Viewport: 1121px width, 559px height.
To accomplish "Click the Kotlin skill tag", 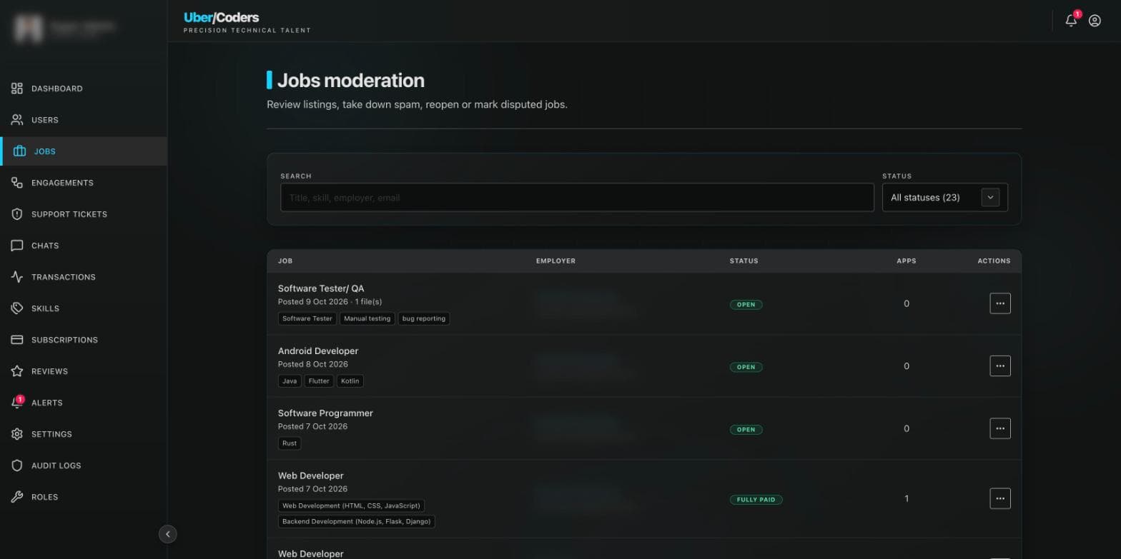I will [x=350, y=381].
